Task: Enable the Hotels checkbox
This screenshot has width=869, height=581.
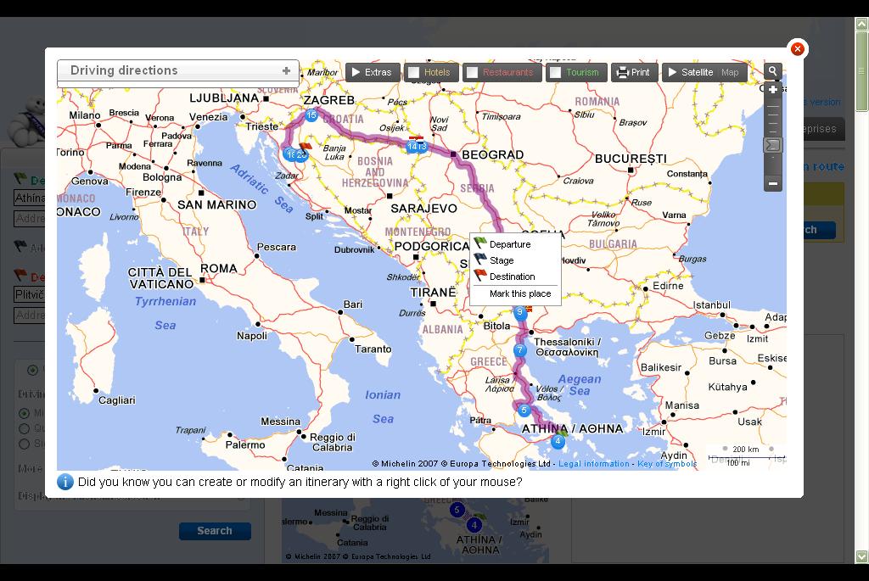Action: click(x=414, y=73)
